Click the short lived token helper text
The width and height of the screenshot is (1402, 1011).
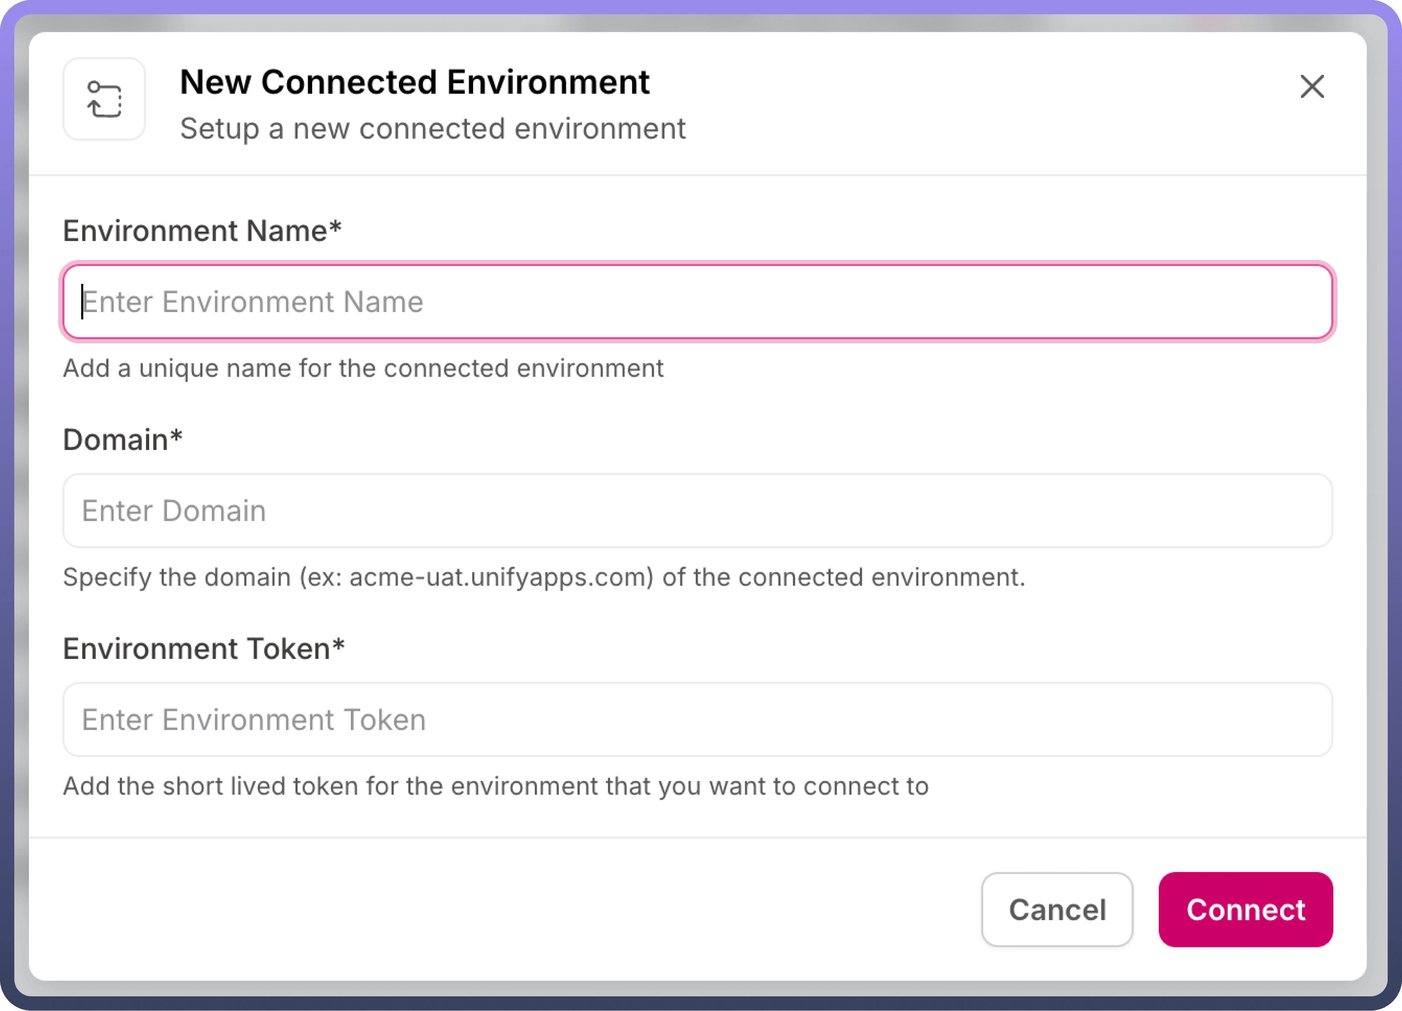coord(495,786)
